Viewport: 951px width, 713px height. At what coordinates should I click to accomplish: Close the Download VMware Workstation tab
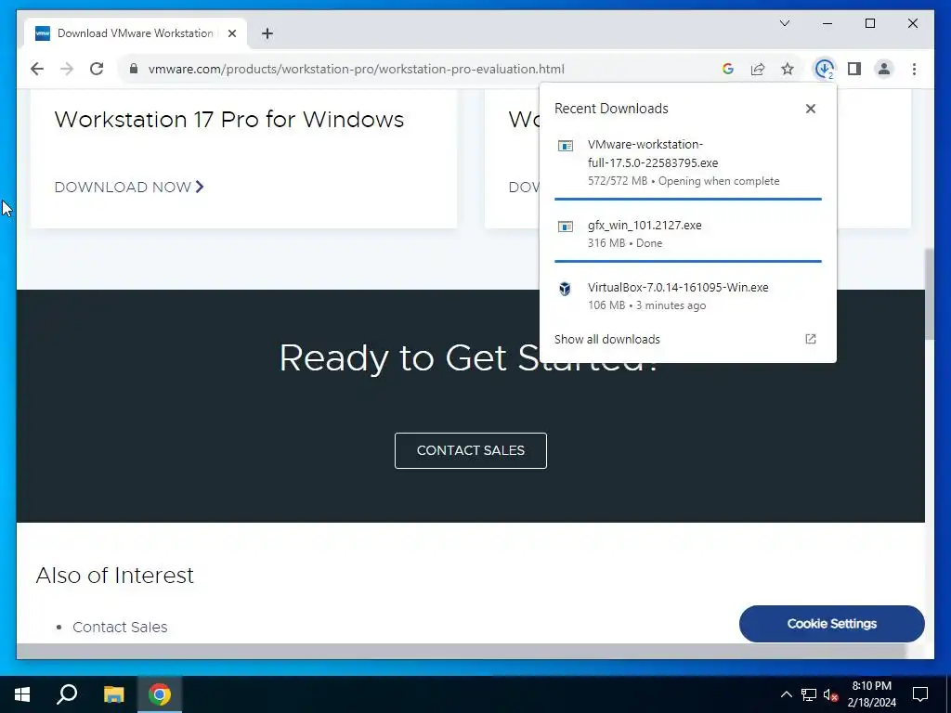(x=231, y=33)
